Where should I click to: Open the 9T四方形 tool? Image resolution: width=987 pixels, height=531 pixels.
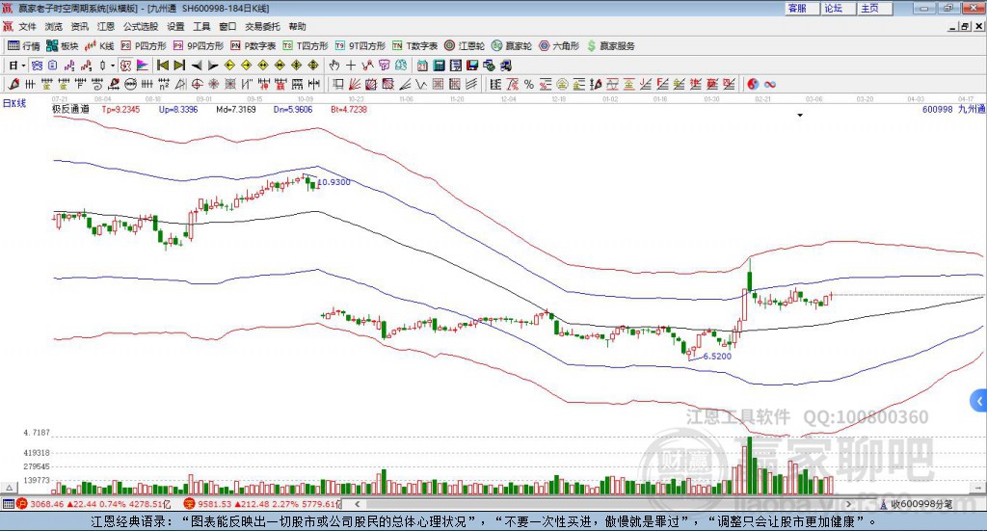[x=360, y=46]
